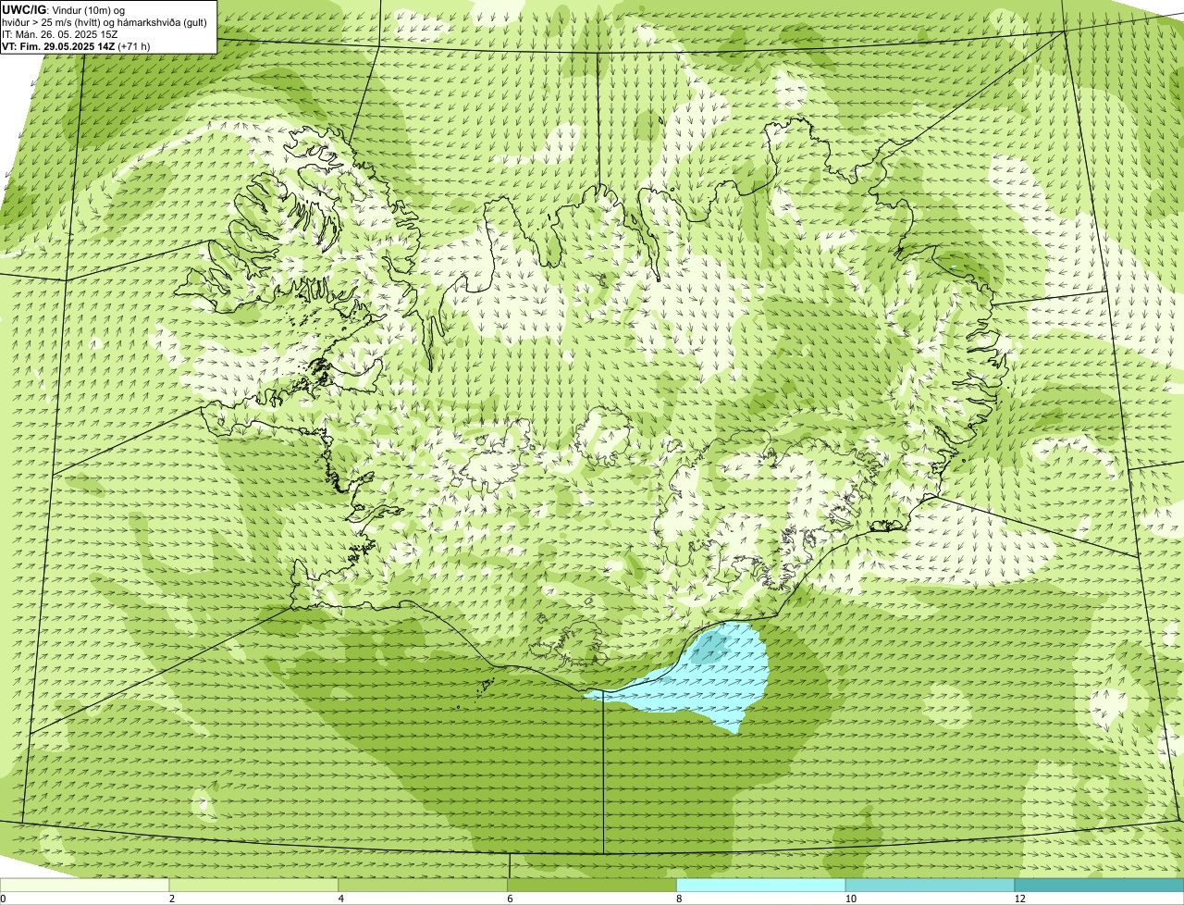
Task: Click the title line 'UWC/IG: Vindur (10m) og'
Action: (x=63, y=9)
